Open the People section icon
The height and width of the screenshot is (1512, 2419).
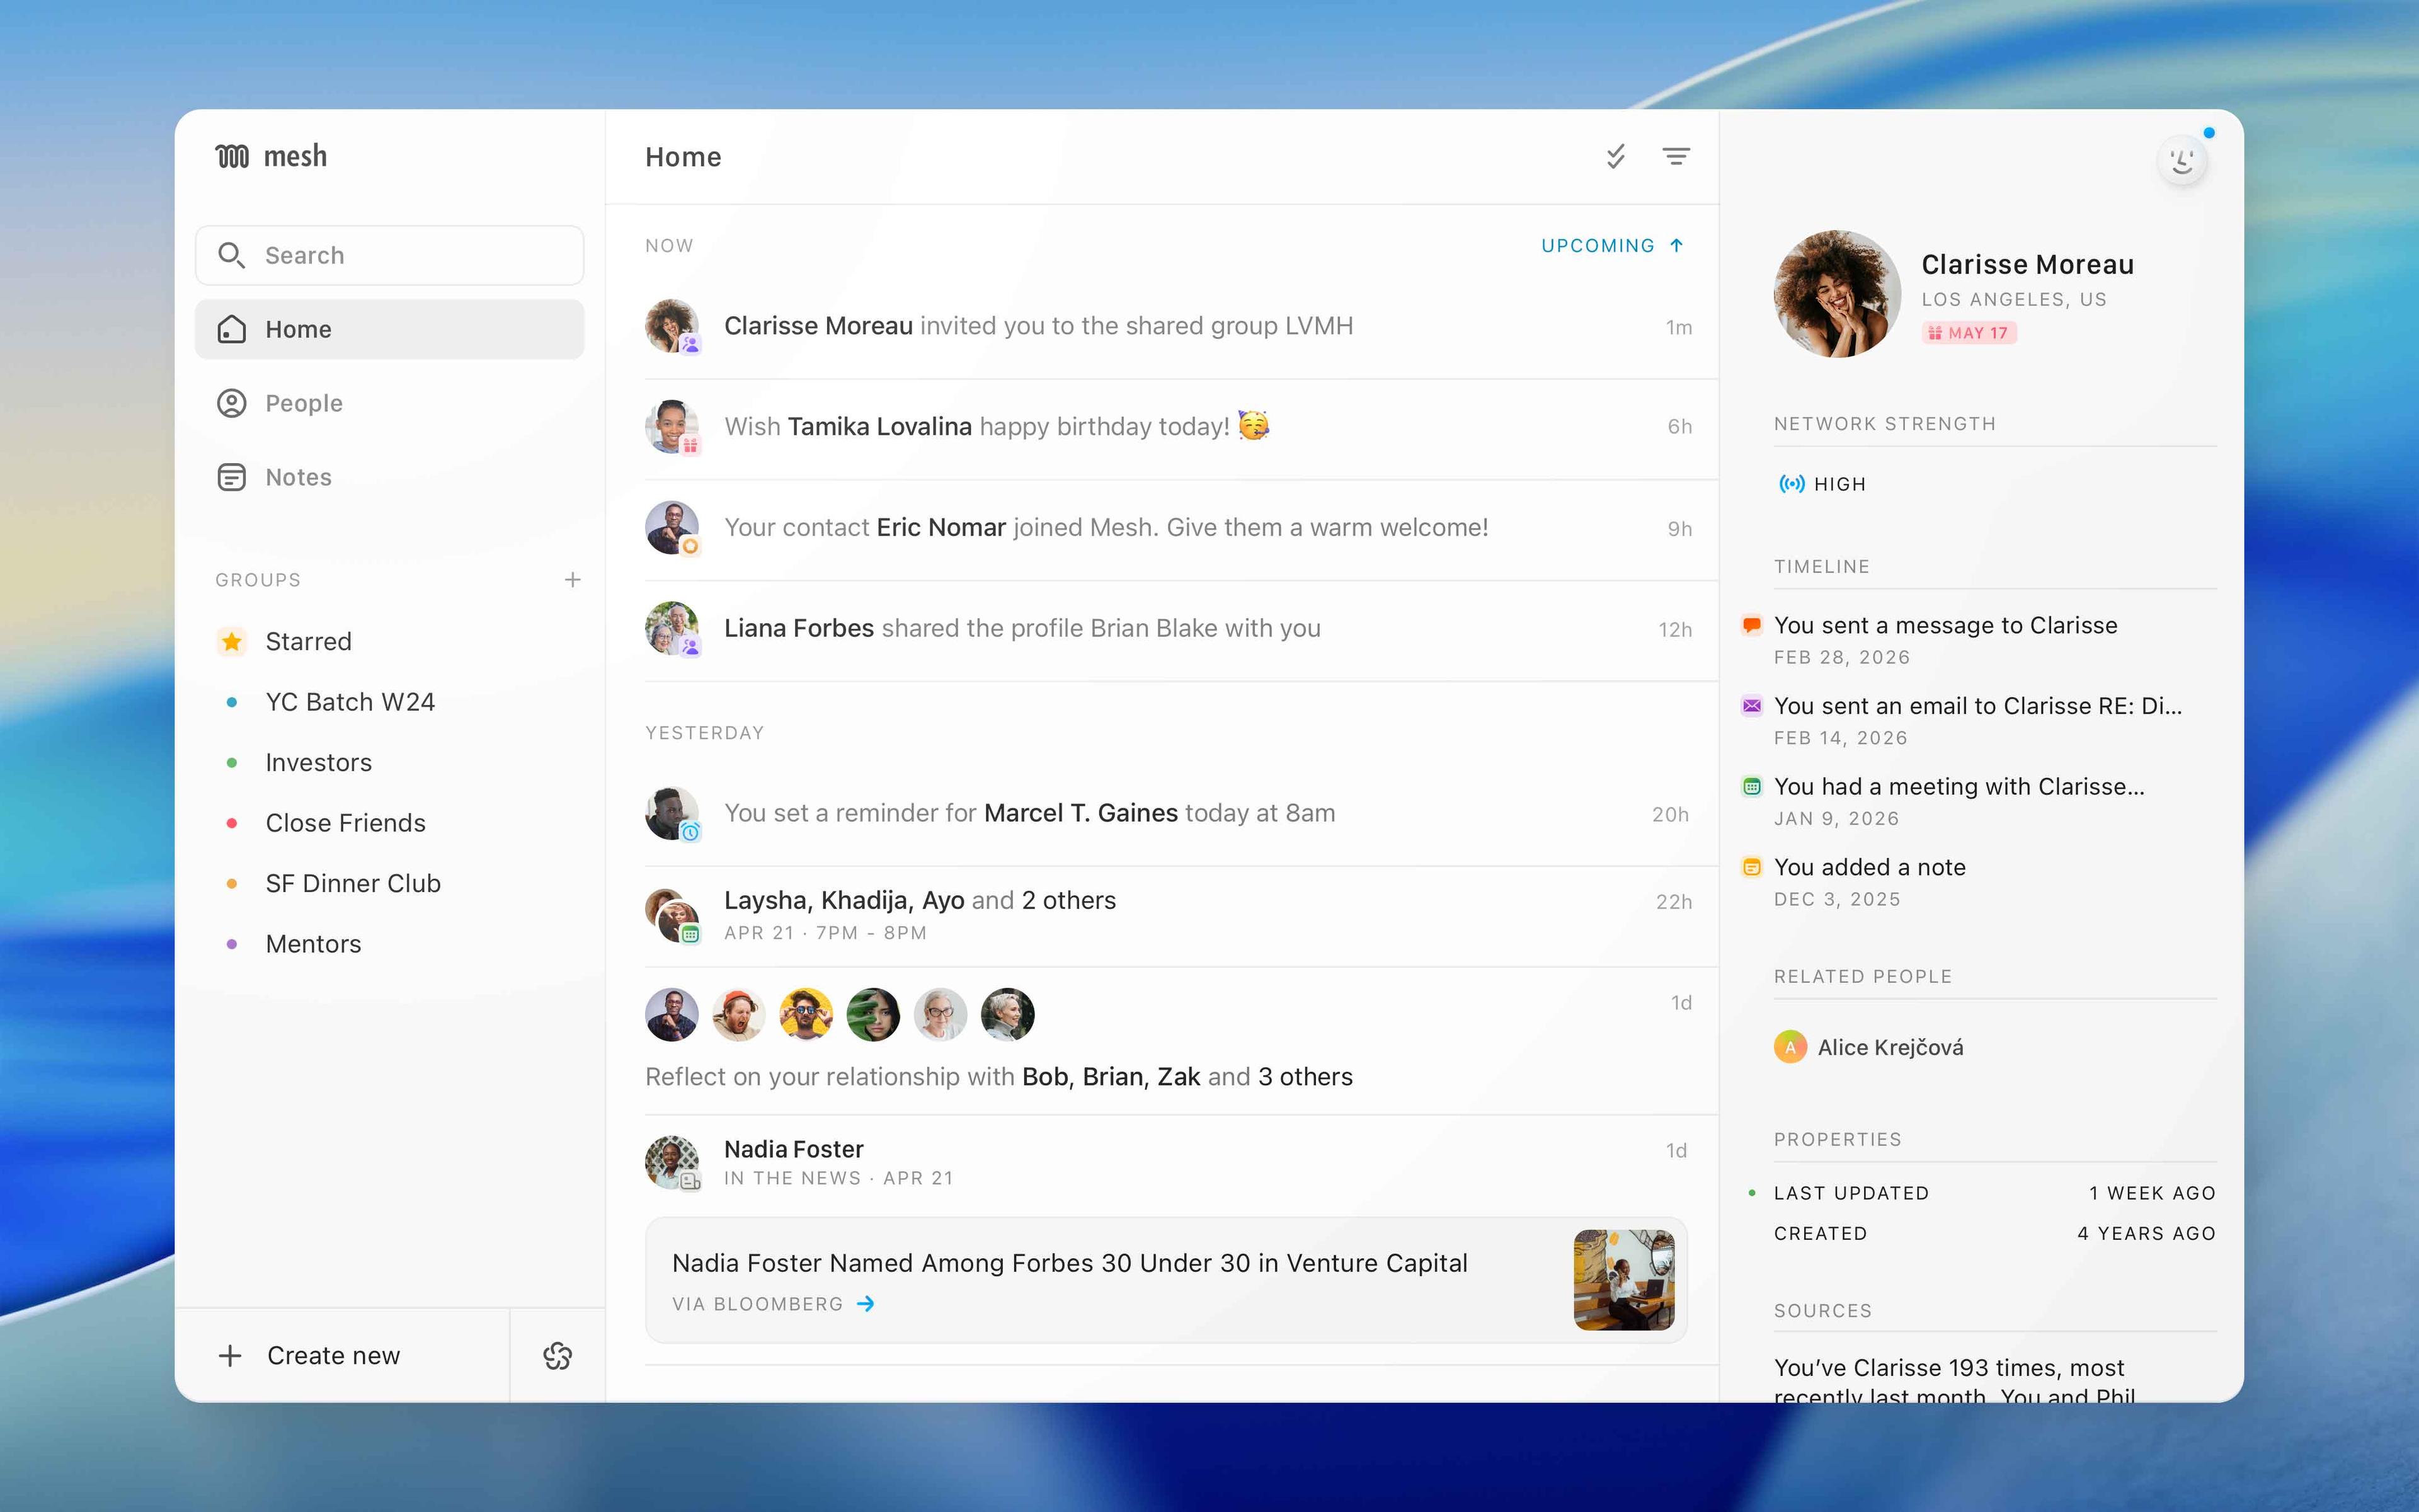tap(232, 403)
